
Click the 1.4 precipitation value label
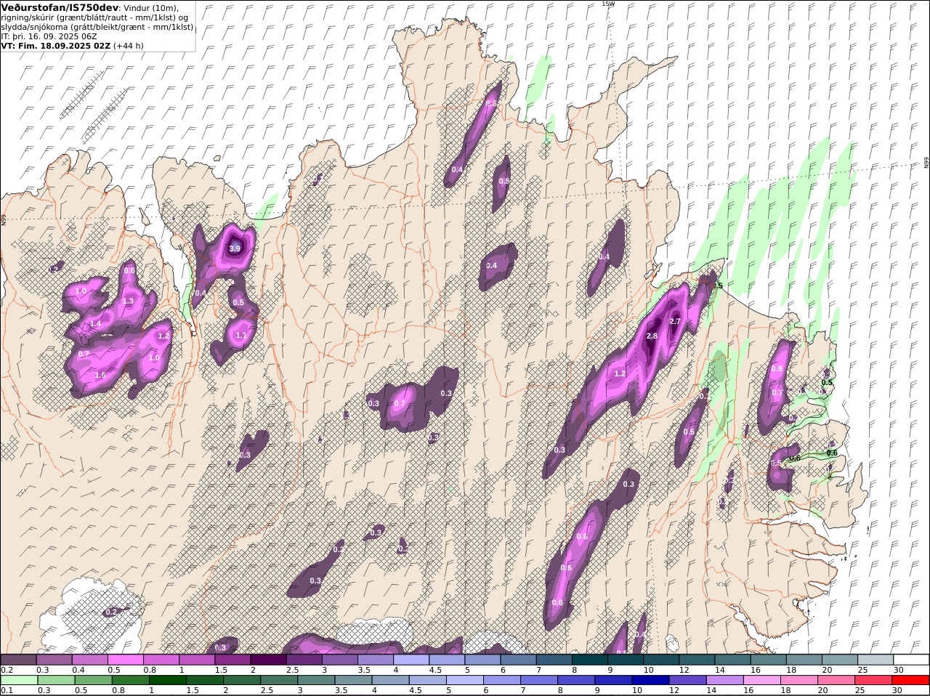click(x=95, y=324)
